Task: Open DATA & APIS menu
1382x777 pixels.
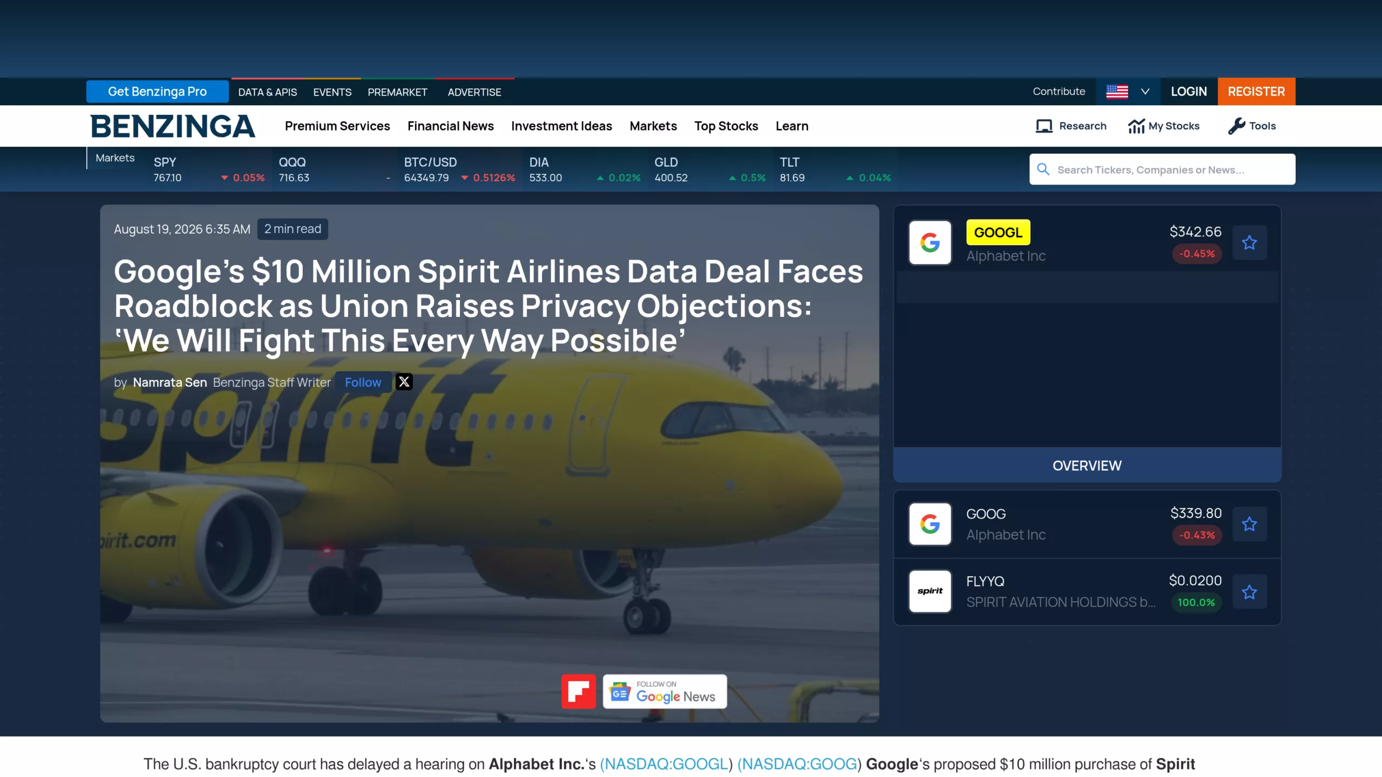Action: [x=268, y=92]
